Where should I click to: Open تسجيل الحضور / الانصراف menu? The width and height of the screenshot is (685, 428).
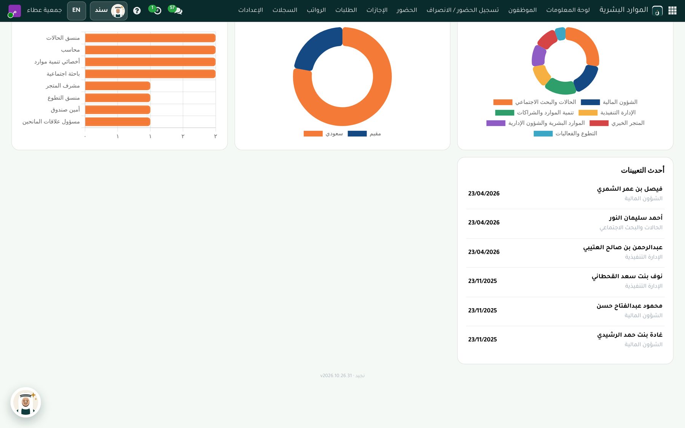pos(462,10)
